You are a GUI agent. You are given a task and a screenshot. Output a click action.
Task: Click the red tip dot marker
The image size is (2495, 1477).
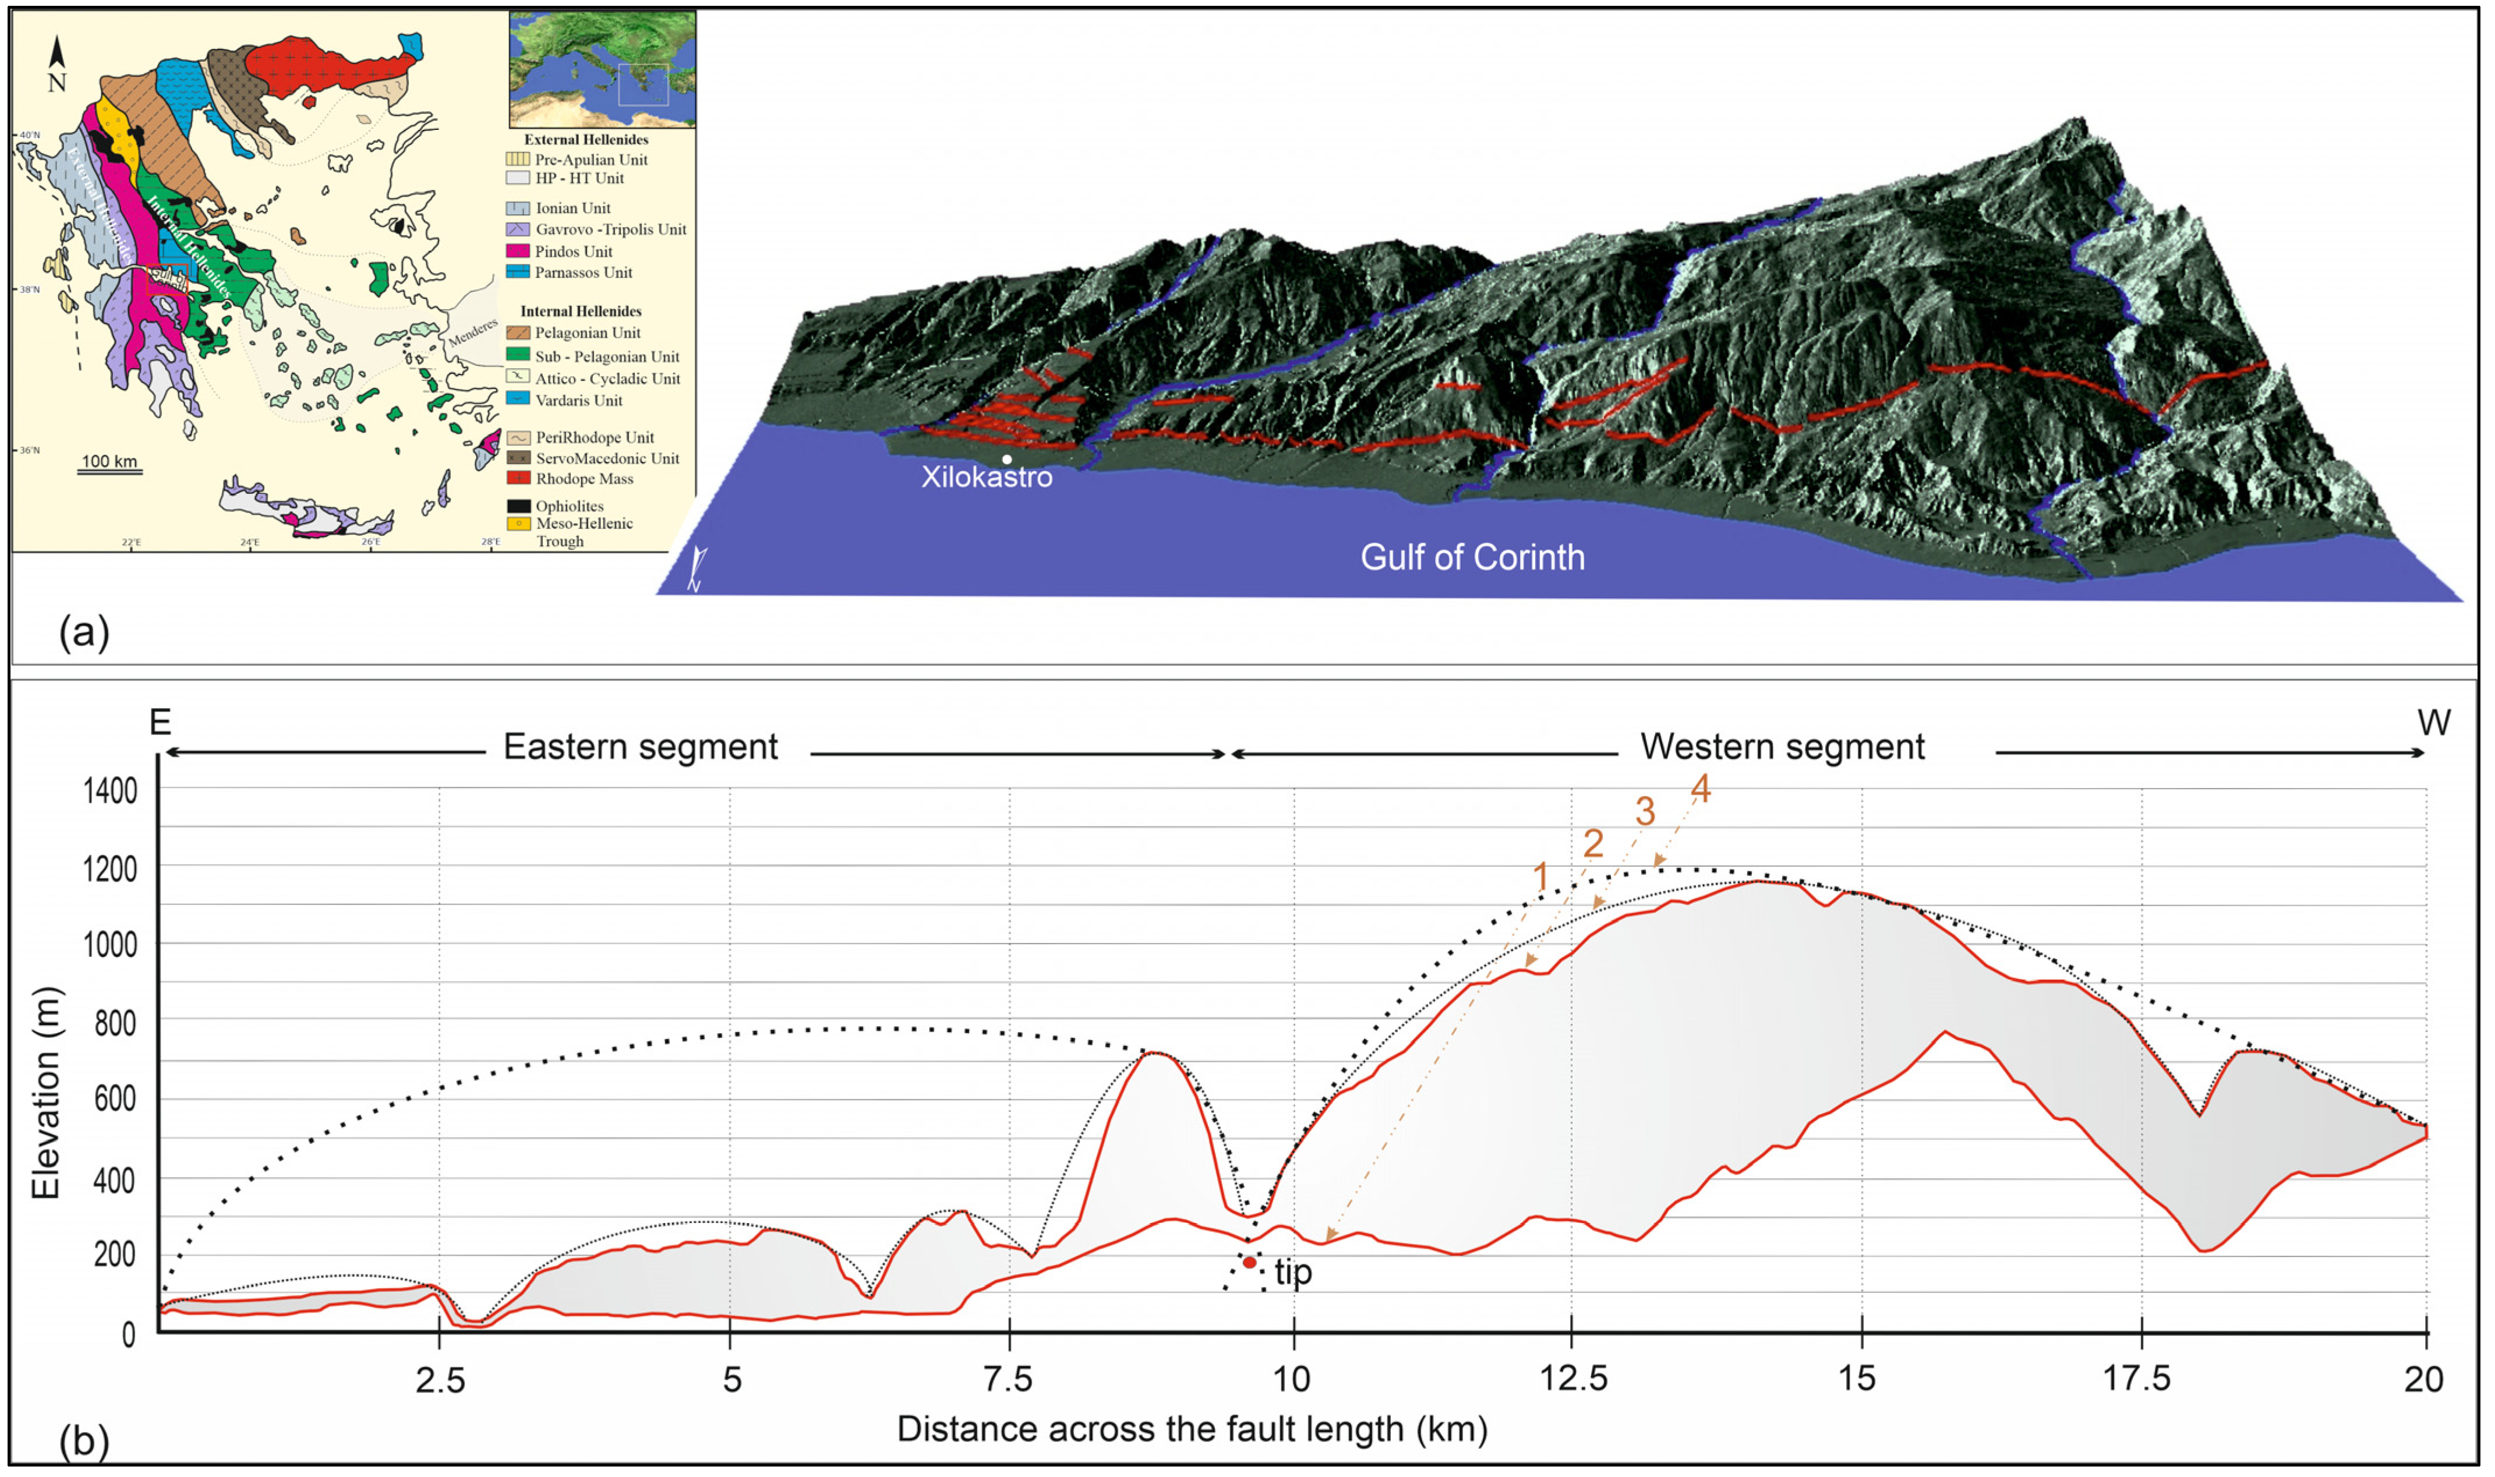[x=1250, y=1263]
